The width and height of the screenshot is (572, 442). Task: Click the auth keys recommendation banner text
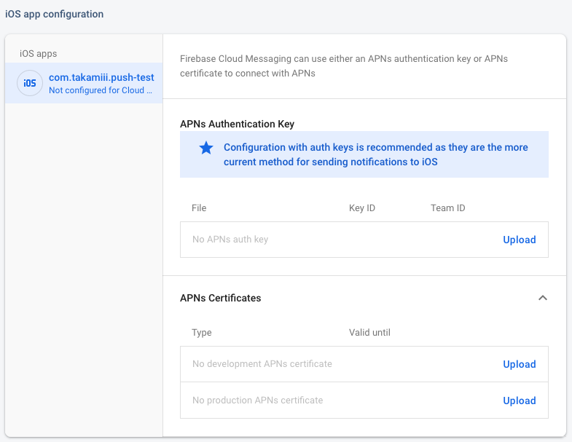pyautogui.click(x=376, y=154)
